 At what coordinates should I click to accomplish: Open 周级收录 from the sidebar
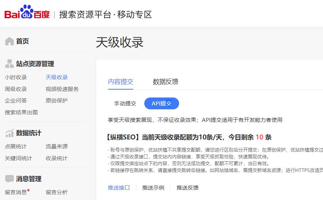(16, 89)
